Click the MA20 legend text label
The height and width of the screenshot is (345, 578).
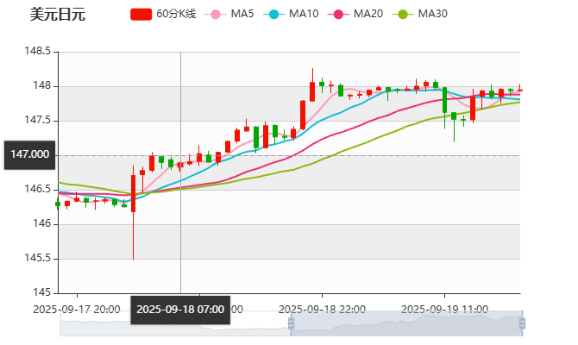[368, 15]
